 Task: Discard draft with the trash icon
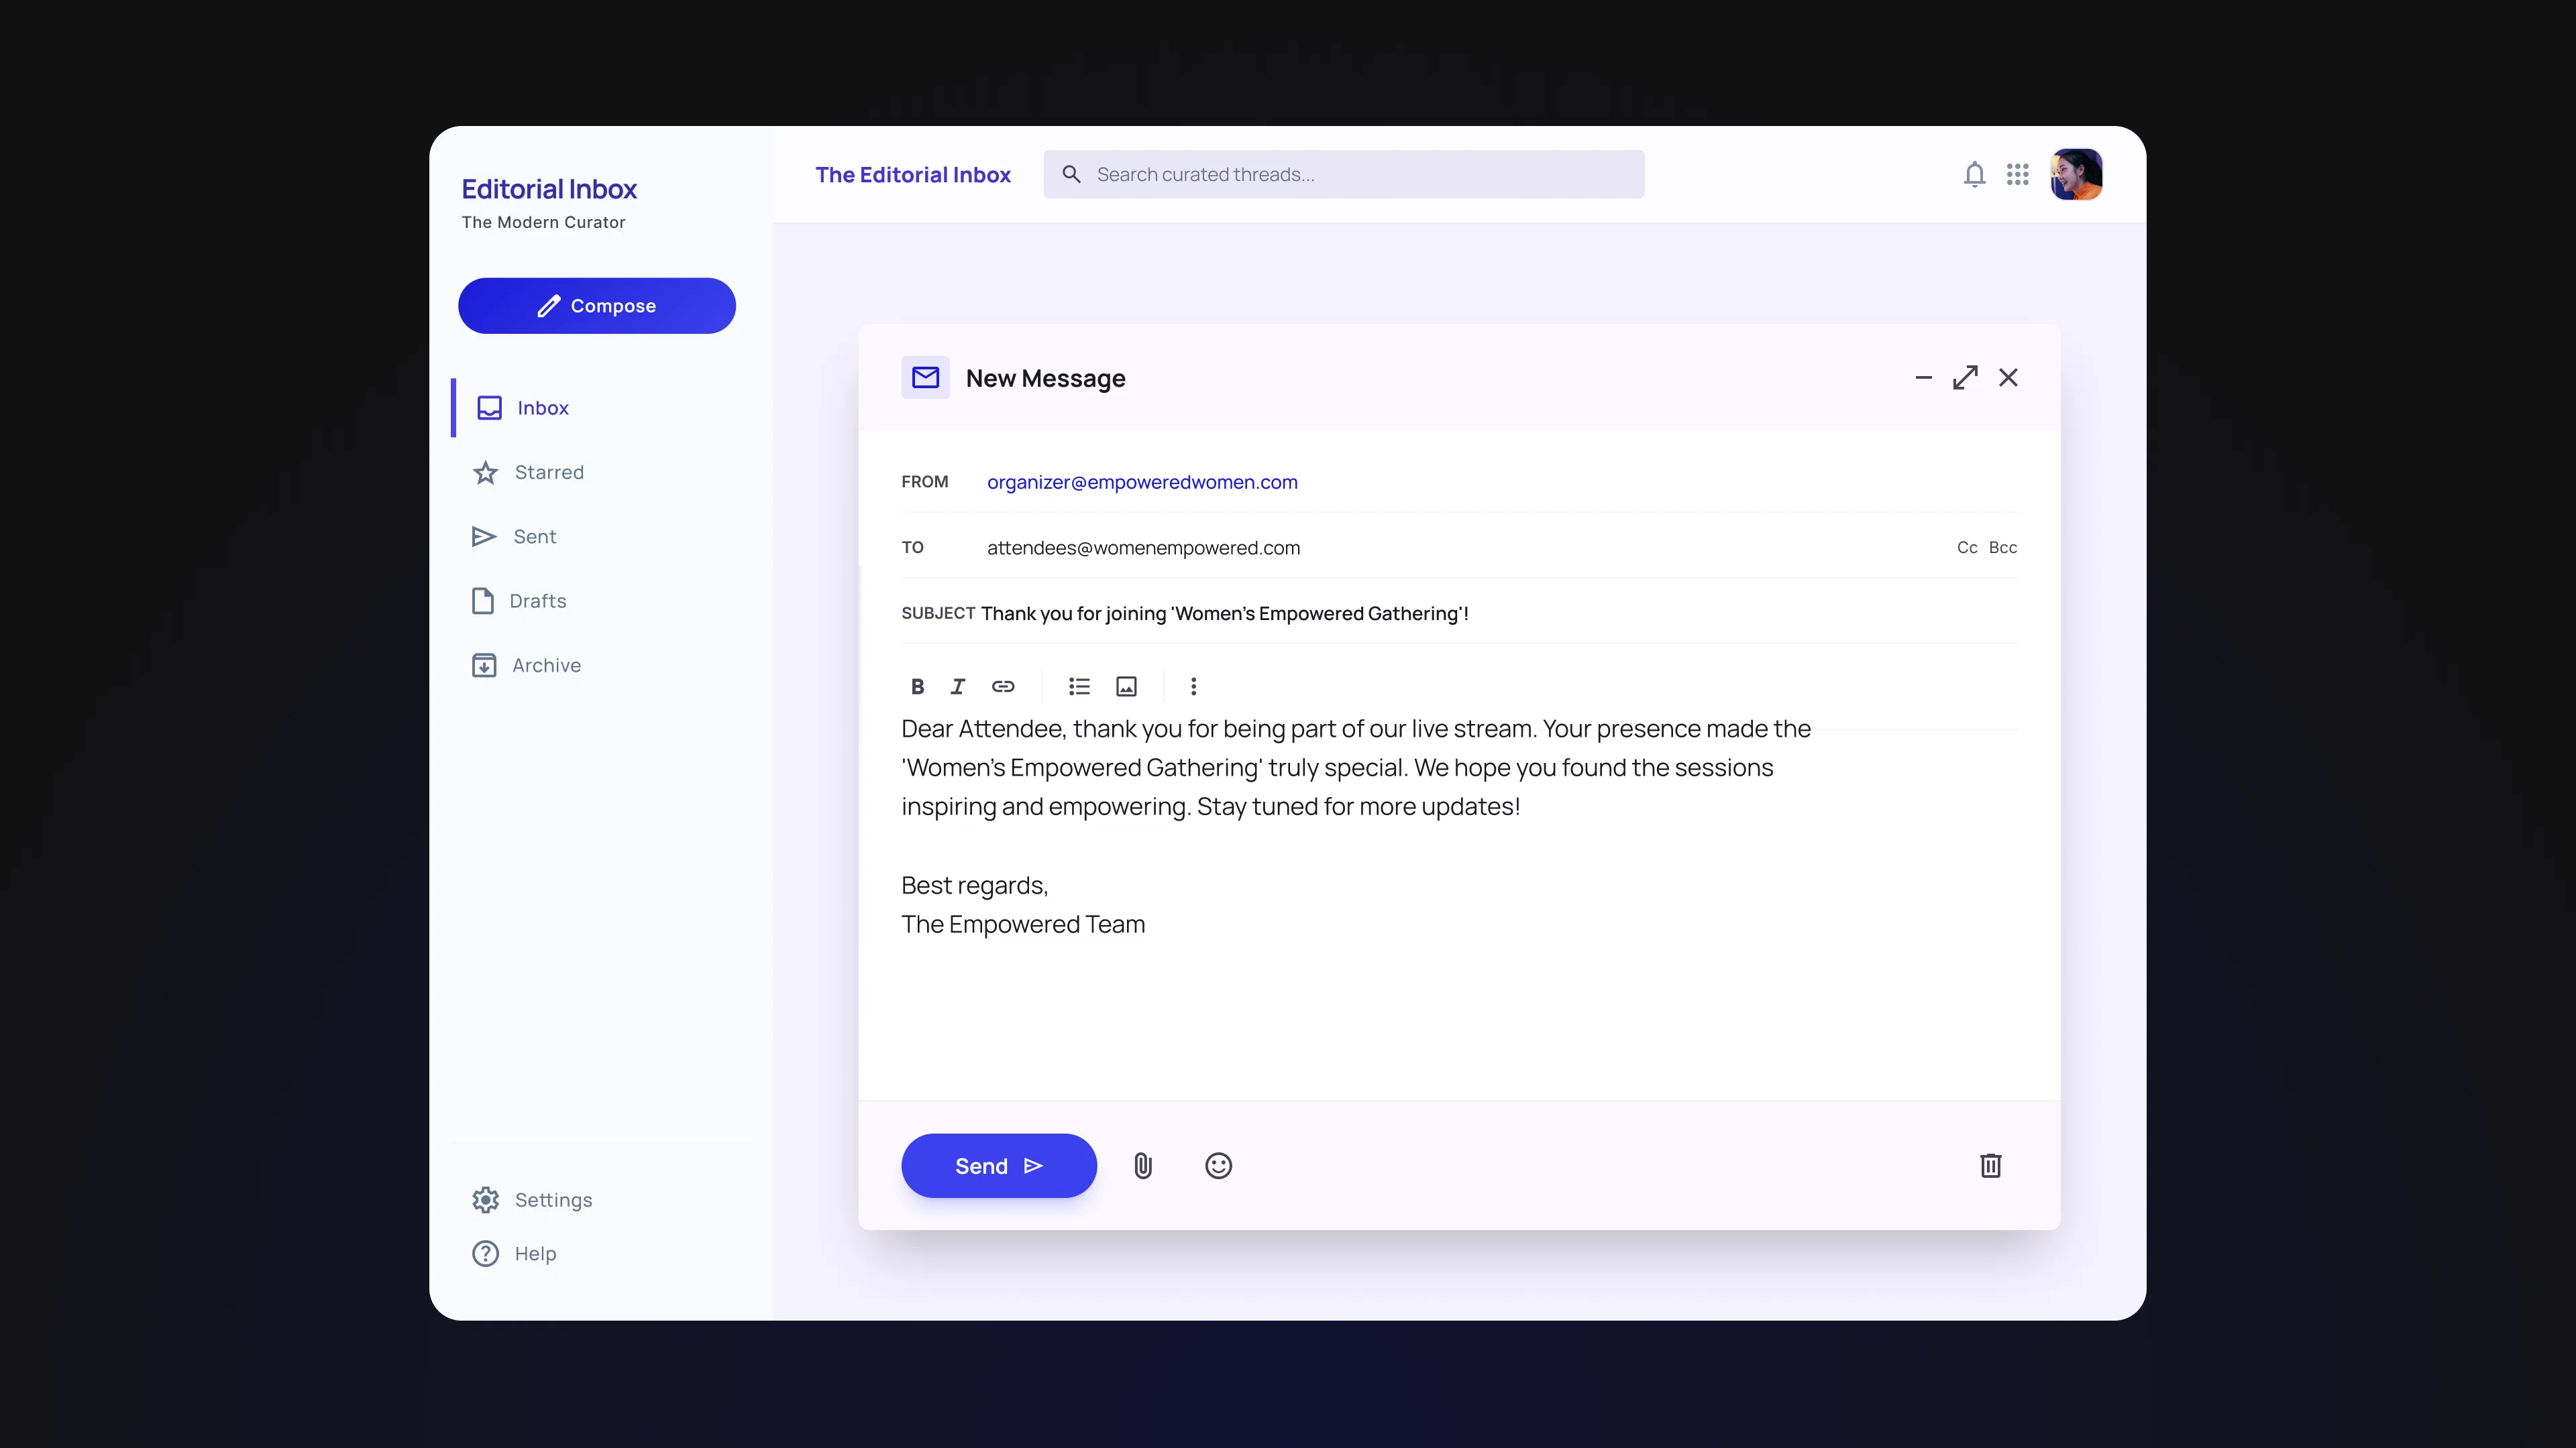(x=1990, y=1166)
